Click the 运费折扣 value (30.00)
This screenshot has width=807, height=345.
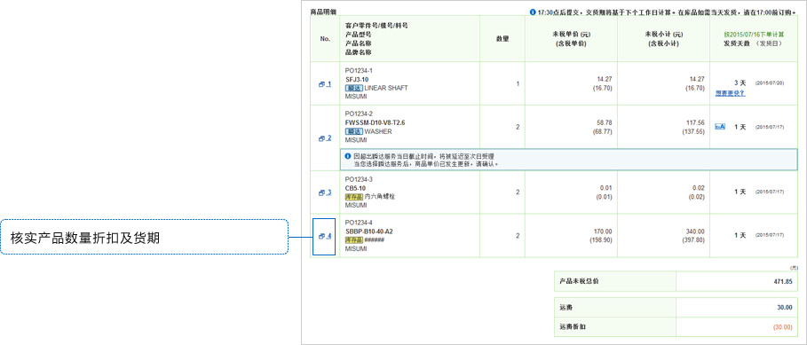(x=783, y=326)
